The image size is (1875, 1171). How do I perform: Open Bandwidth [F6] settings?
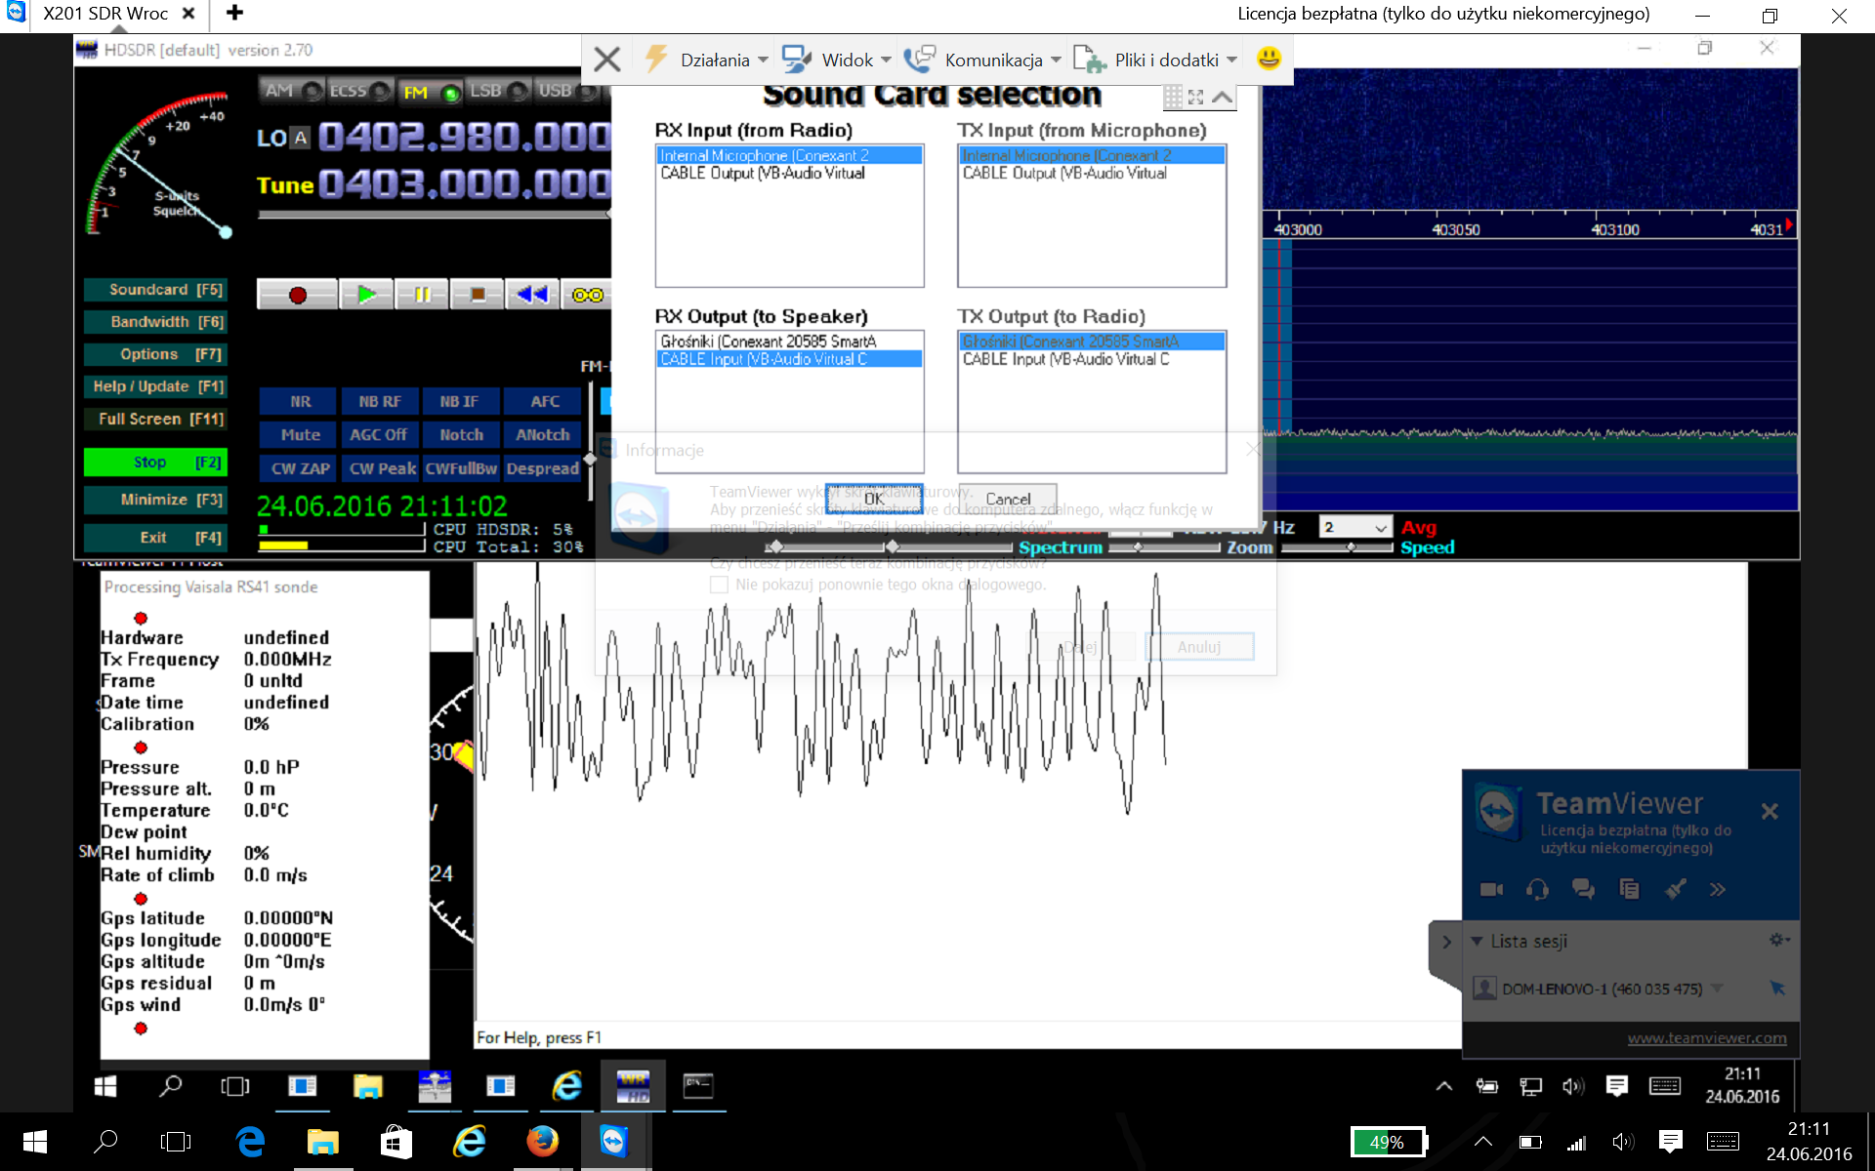point(155,322)
